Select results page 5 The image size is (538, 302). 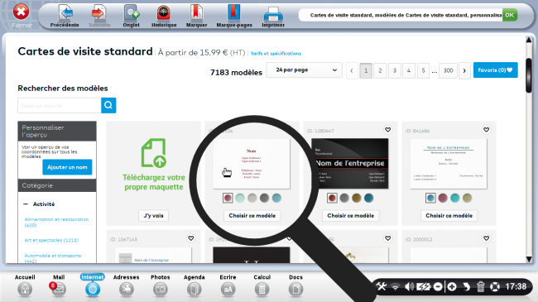coord(423,70)
